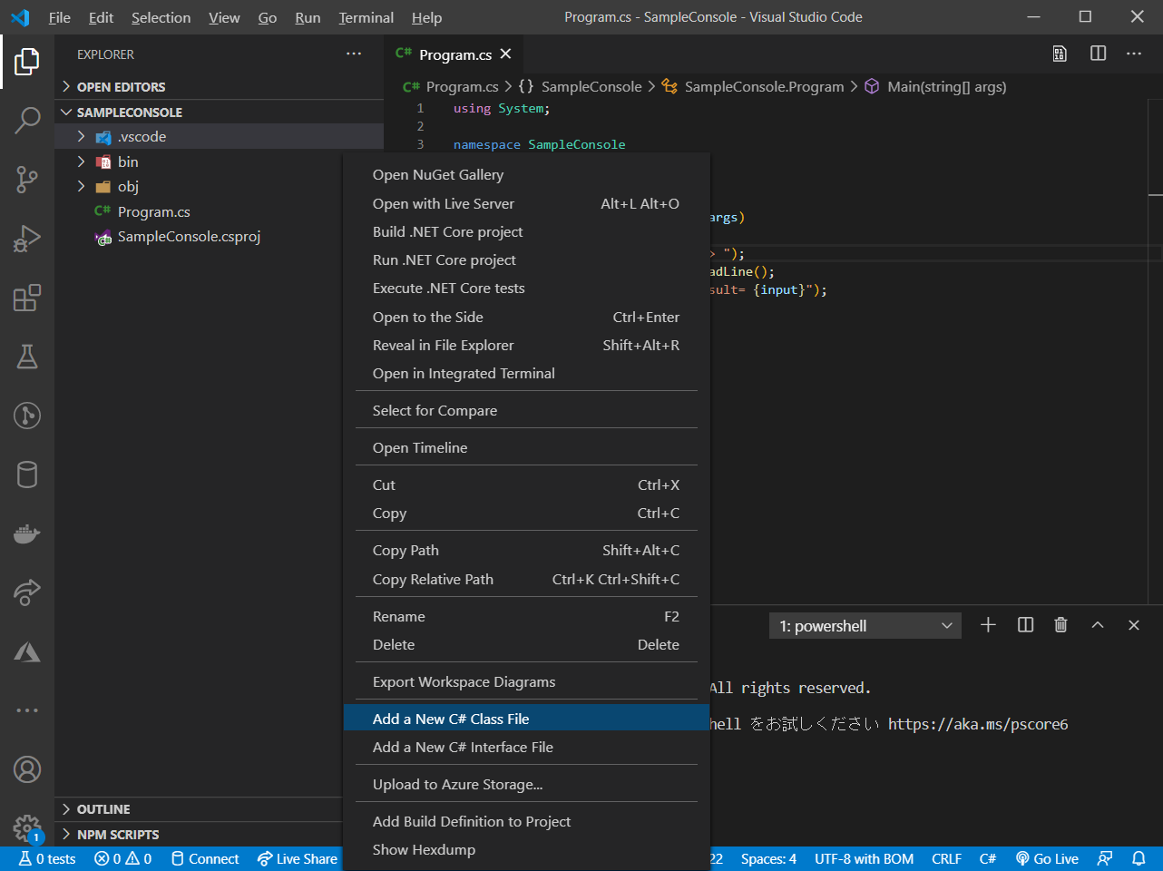Choose Run .NET Core project
This screenshot has height=871, width=1163.
(x=526, y=260)
